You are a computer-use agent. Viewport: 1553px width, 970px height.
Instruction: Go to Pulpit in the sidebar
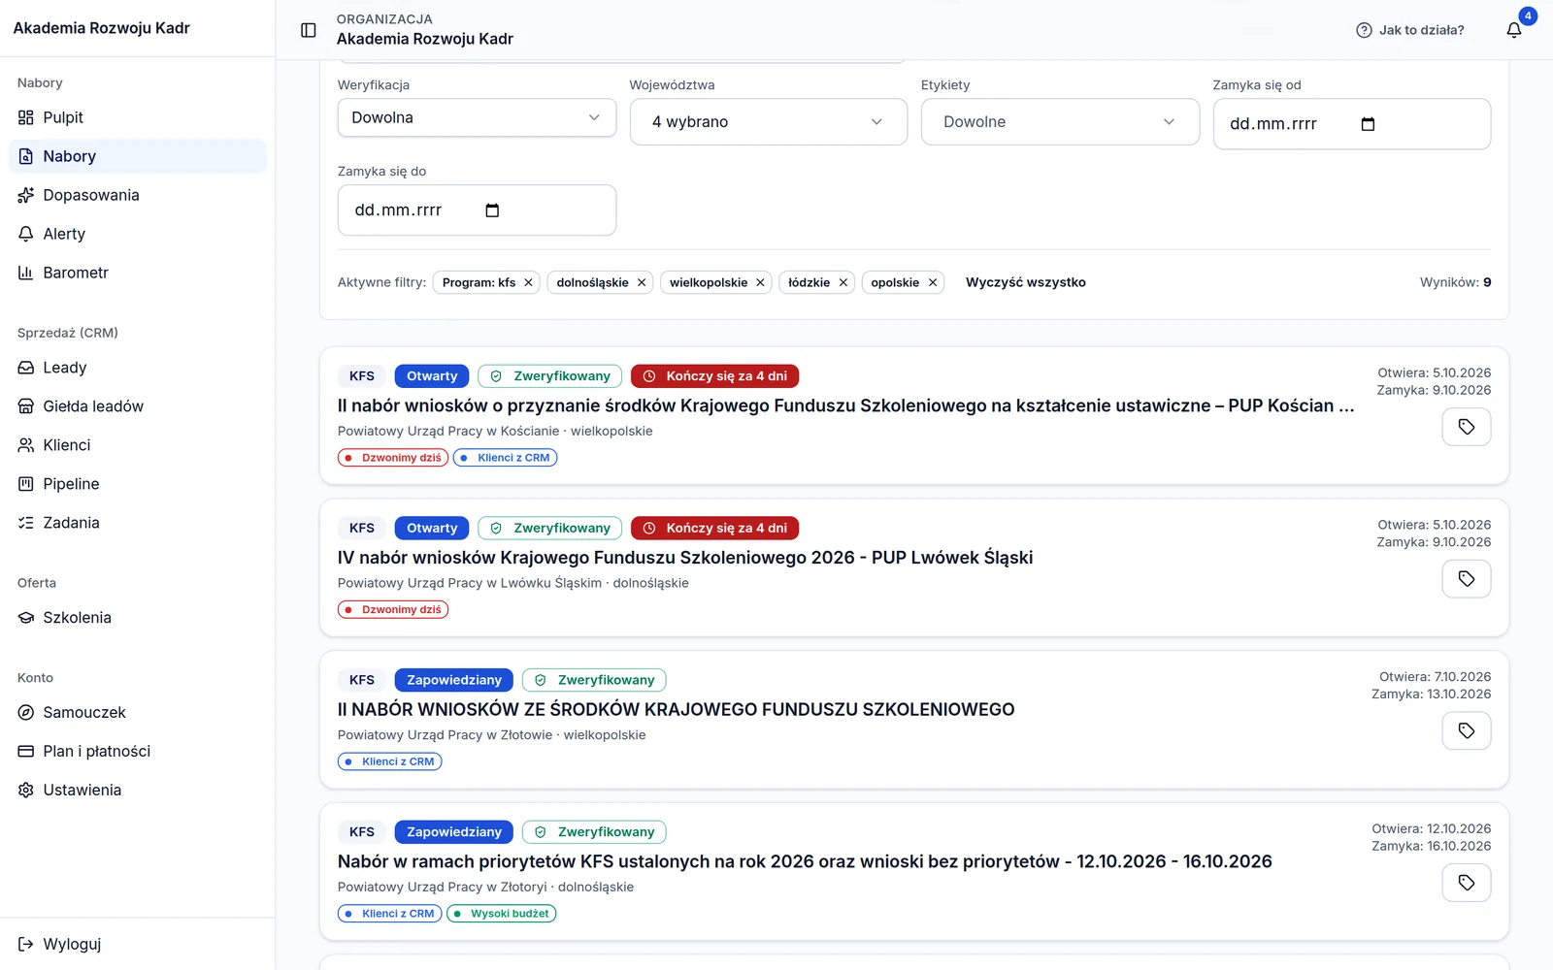(x=138, y=117)
